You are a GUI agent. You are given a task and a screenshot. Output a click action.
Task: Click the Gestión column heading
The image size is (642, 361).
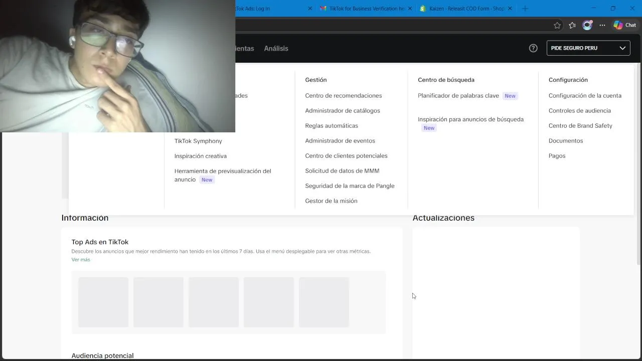click(316, 80)
